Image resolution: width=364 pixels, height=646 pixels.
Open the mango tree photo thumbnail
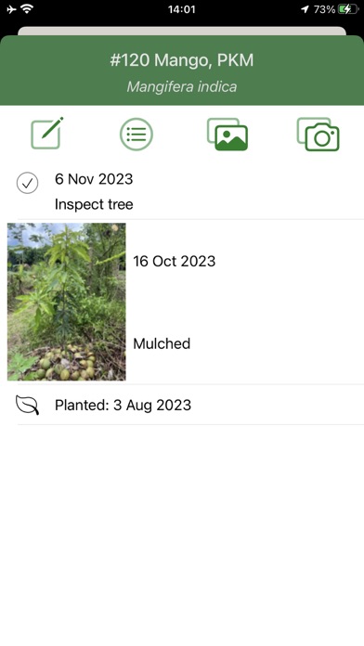(x=66, y=302)
